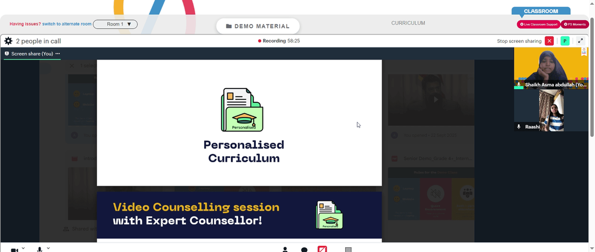
Task: Open camera options chevron
Action: [23, 248]
